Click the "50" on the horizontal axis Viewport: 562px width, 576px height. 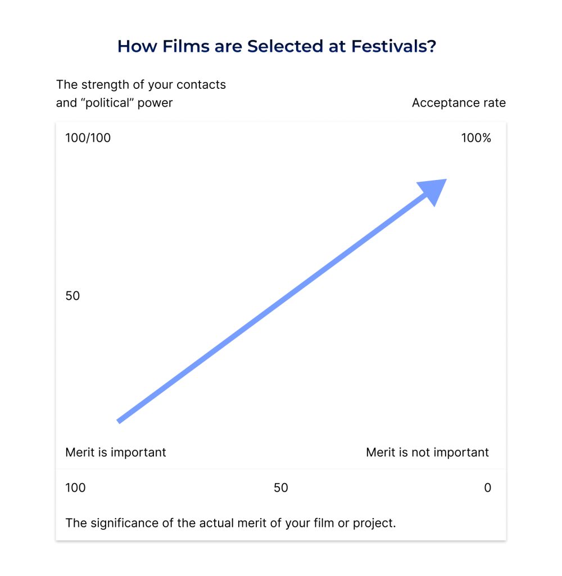281,488
